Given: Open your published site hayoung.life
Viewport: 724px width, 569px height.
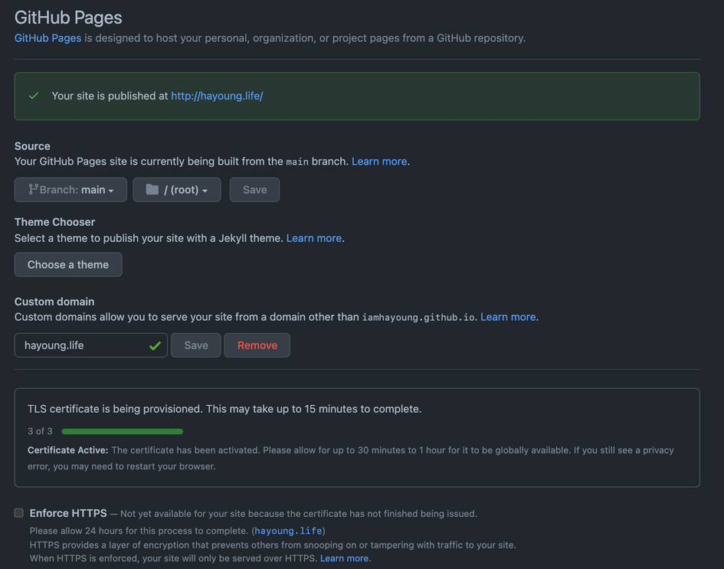Looking at the screenshot, I should click(x=217, y=96).
